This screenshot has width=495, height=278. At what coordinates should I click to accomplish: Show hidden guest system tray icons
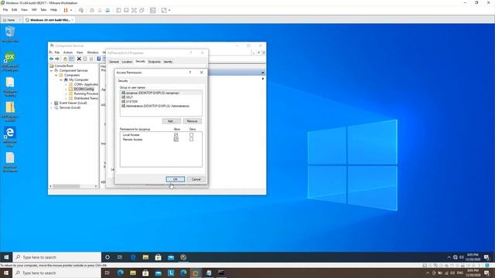coord(449,257)
